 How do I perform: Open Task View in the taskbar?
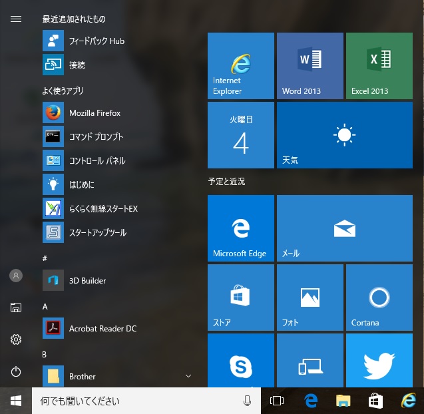tap(277, 401)
